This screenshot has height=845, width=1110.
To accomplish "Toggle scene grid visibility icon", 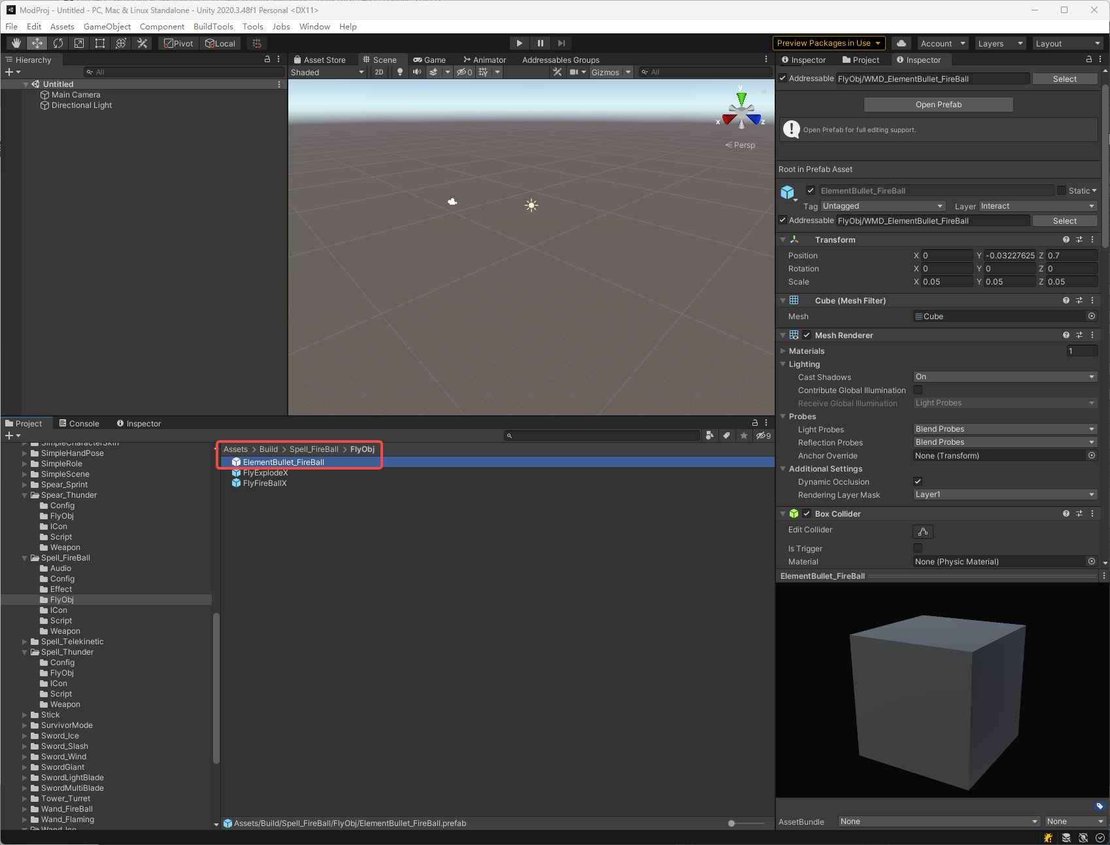I will [483, 72].
